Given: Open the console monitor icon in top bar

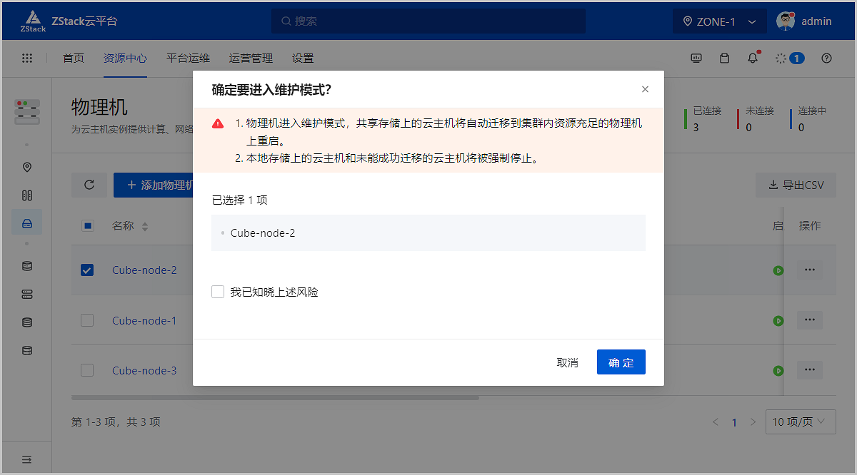Looking at the screenshot, I should tap(696, 58).
